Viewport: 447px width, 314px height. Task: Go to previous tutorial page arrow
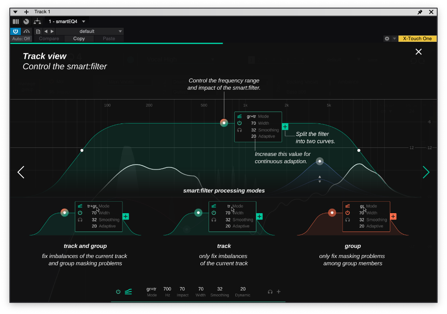(21, 172)
